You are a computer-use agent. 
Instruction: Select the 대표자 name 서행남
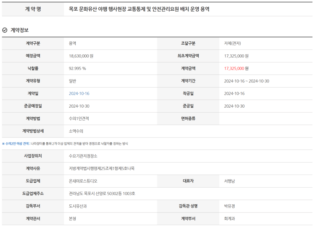229,181
